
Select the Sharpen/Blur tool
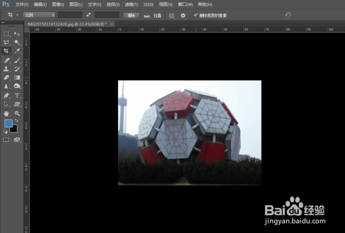[x=6, y=86]
